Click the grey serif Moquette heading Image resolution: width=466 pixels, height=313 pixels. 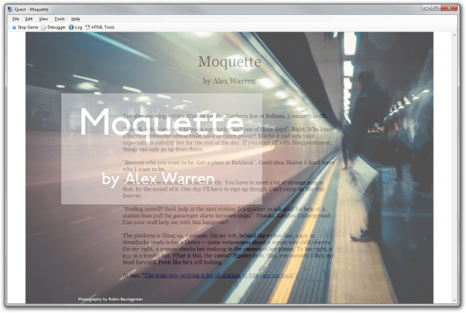pyautogui.click(x=229, y=62)
